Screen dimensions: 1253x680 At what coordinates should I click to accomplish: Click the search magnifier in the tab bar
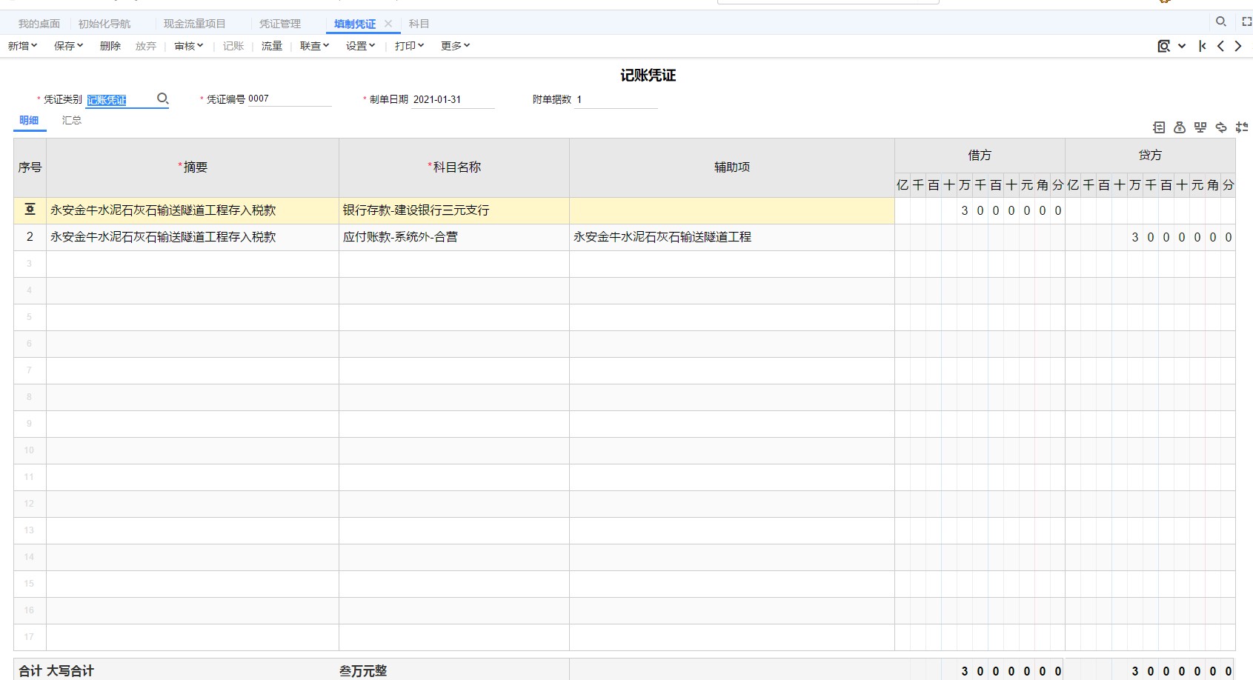1221,21
